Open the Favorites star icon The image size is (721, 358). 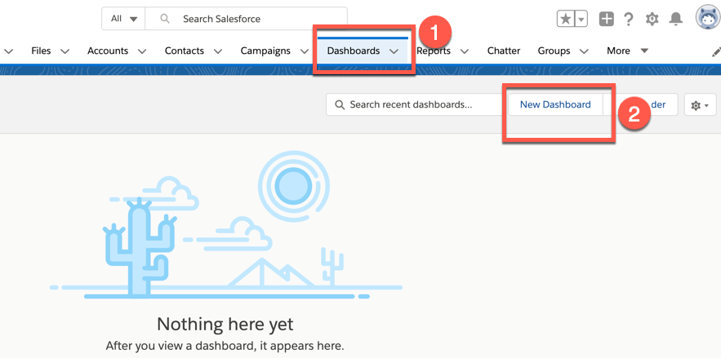tap(565, 19)
